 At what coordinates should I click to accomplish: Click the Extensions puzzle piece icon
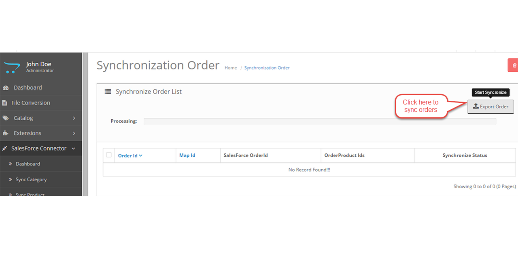[5, 133]
